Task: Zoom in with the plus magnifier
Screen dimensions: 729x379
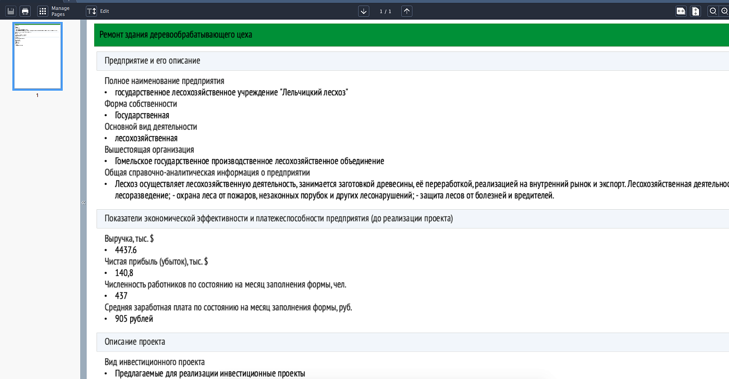Action: 725,11
